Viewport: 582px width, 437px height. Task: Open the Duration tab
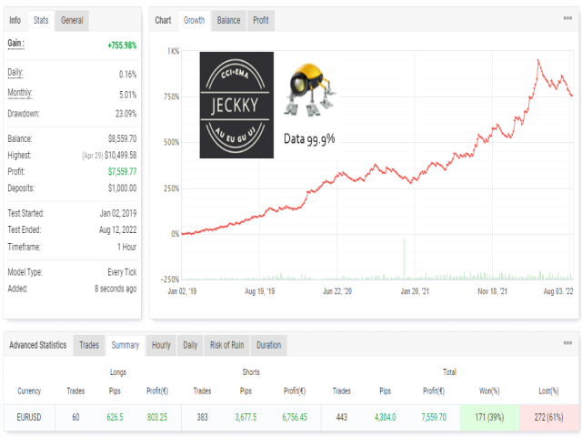(x=269, y=345)
